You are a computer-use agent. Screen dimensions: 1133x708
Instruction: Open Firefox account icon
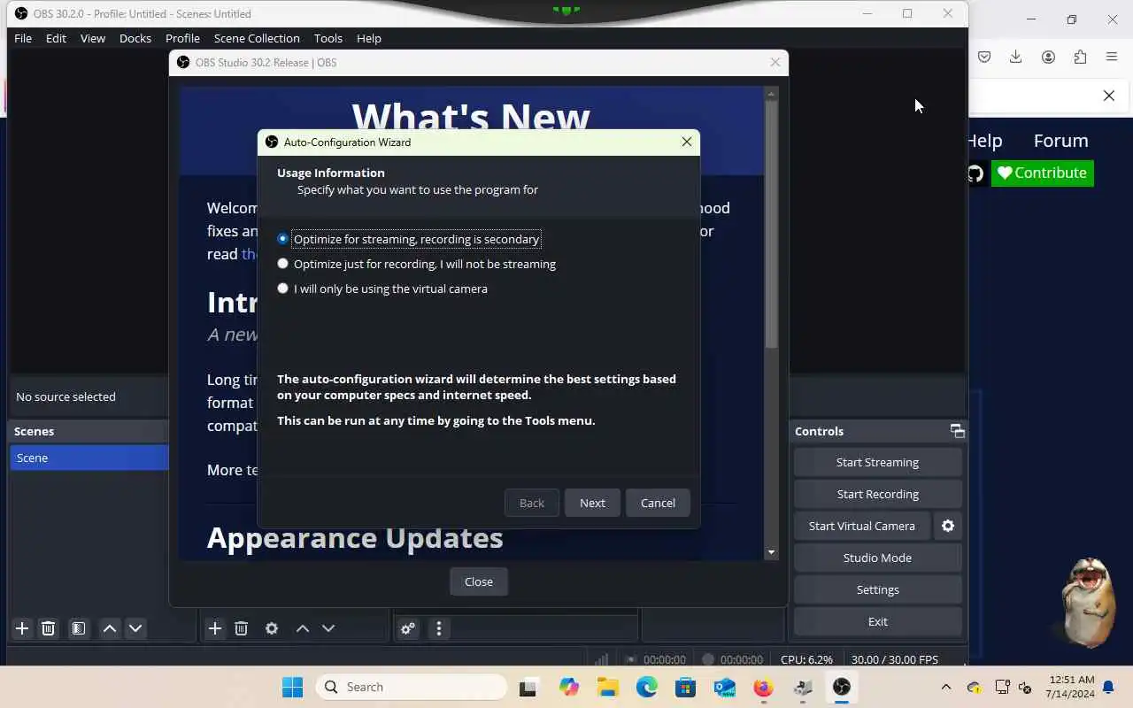pos(1048,57)
